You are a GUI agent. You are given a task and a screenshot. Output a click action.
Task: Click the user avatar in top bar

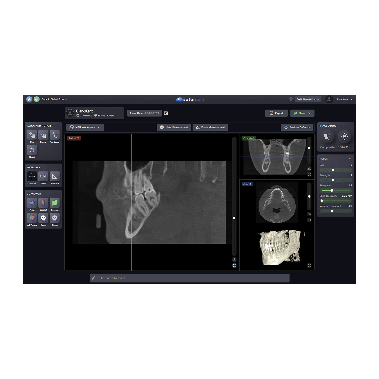click(329, 99)
